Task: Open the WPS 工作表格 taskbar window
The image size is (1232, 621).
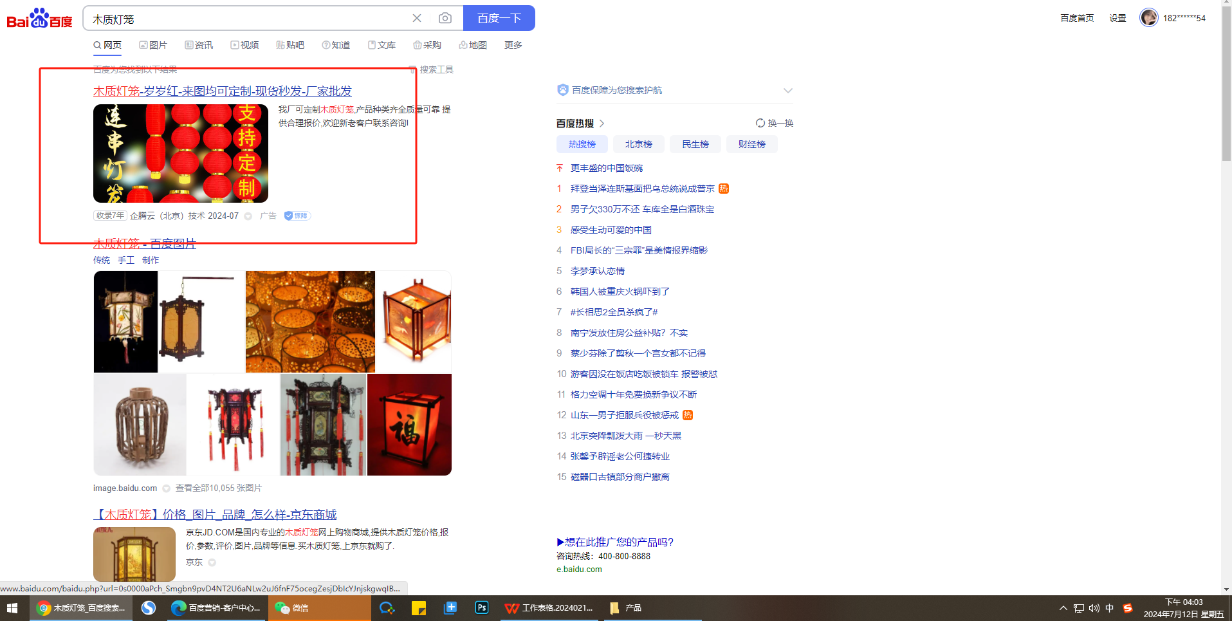Action: [x=549, y=608]
